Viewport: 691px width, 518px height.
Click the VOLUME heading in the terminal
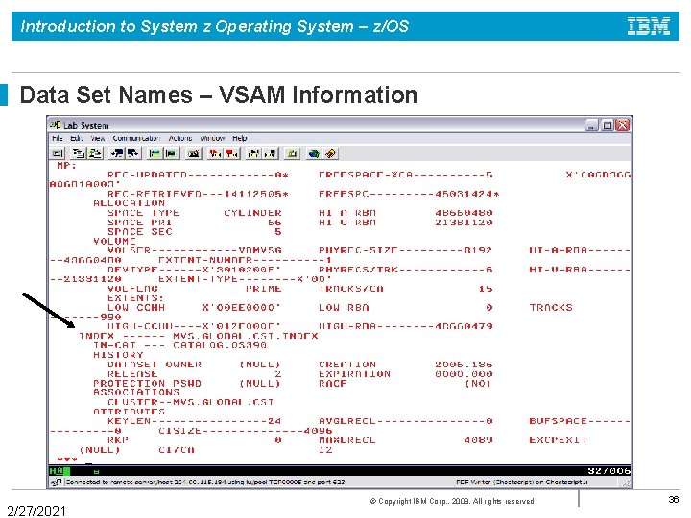click(114, 241)
